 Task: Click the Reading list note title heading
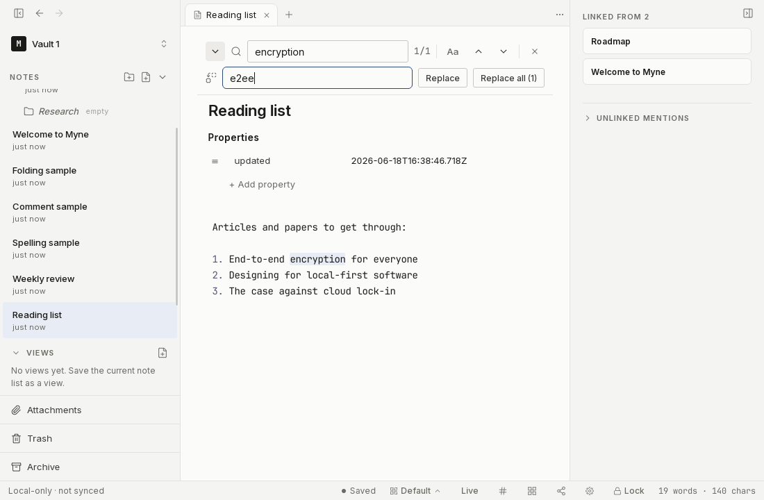pos(249,110)
